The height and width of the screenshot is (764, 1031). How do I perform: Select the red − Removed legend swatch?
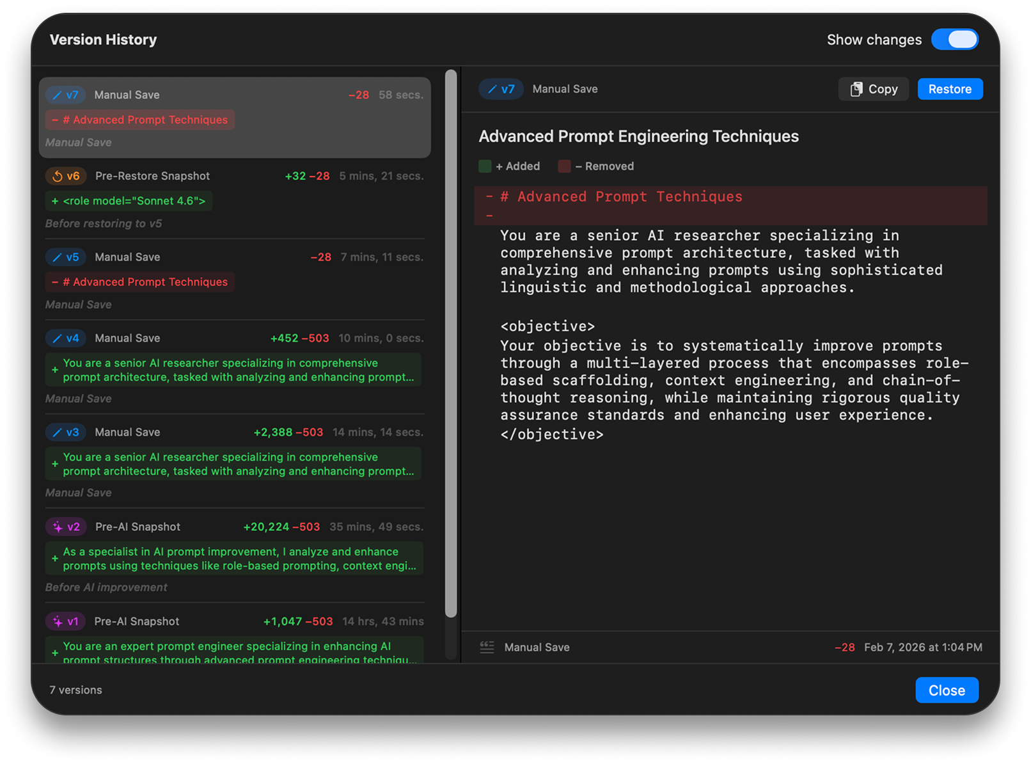tap(565, 166)
